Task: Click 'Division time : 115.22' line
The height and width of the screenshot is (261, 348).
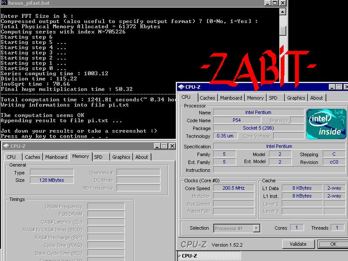Action: (39, 79)
